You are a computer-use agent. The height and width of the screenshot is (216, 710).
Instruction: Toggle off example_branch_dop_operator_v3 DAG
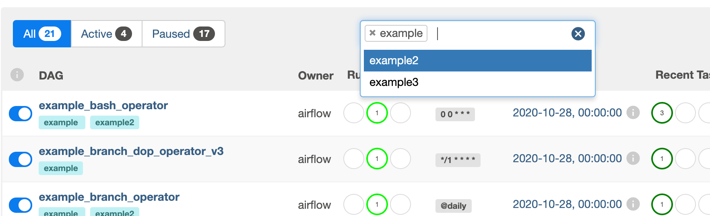coord(21,159)
